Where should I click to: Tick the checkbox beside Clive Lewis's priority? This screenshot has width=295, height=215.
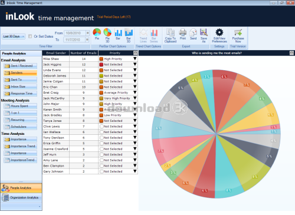tap(101, 127)
